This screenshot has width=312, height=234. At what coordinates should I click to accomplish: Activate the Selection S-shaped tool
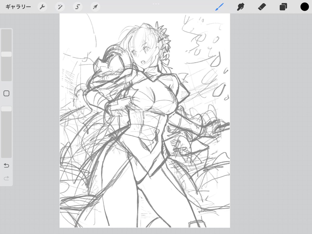pyautogui.click(x=77, y=7)
